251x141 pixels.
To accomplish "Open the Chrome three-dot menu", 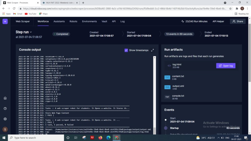I will (248, 8).
